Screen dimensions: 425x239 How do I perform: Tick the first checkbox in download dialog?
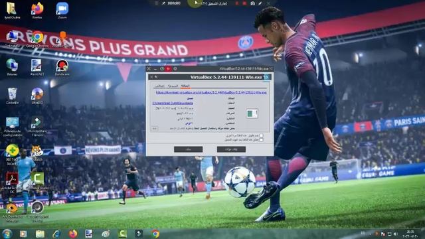click(261, 135)
